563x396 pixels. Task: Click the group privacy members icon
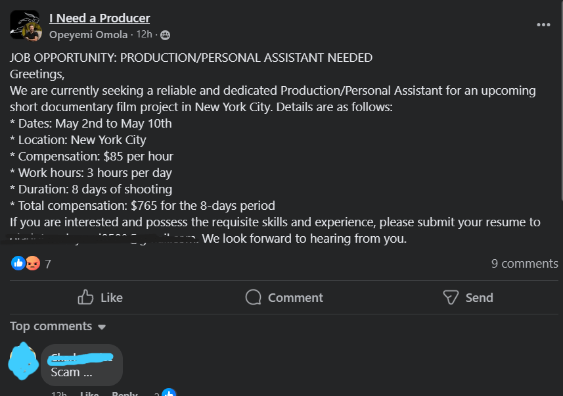[x=165, y=35]
